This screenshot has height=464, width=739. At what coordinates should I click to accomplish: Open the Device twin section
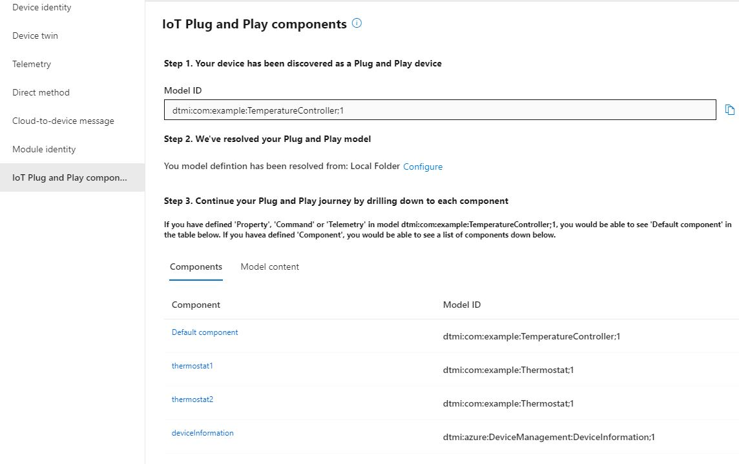tap(34, 35)
